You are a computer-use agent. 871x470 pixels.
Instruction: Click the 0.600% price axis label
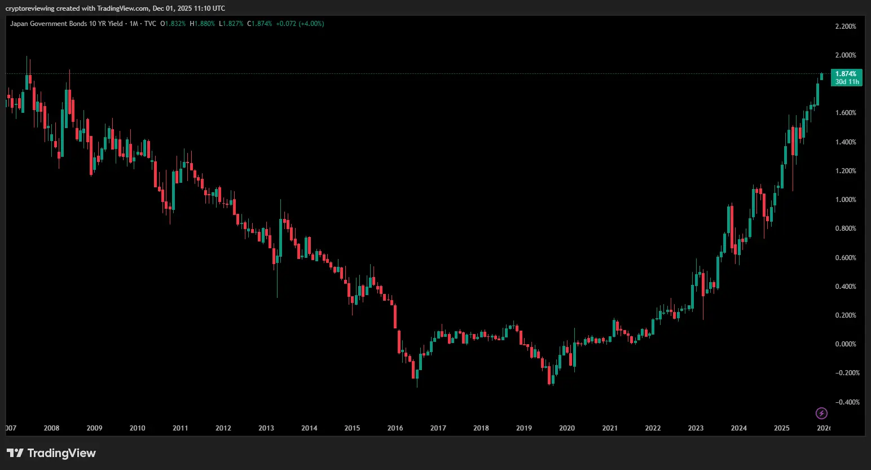[846, 258]
